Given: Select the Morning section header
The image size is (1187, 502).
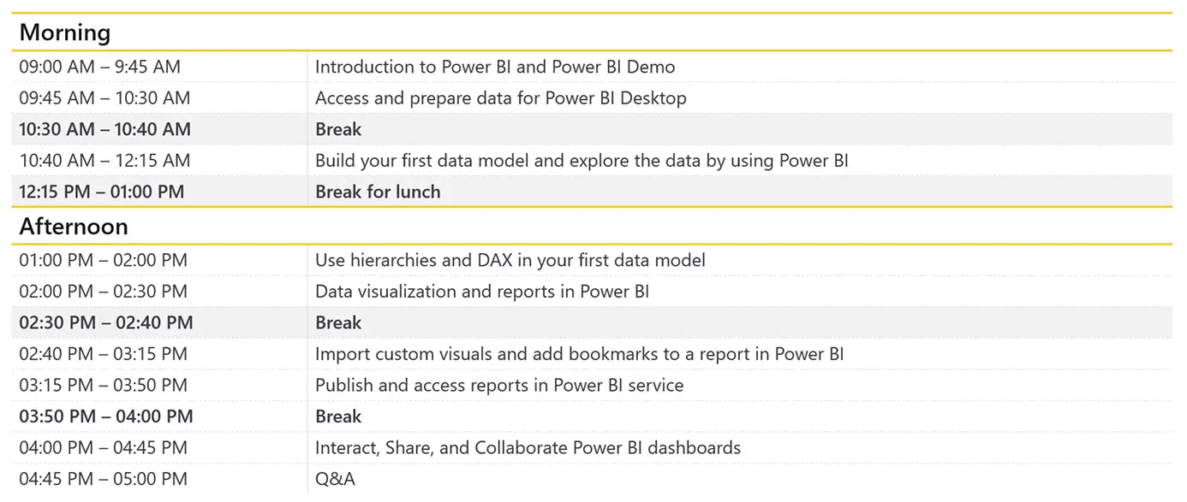Looking at the screenshot, I should [x=65, y=32].
